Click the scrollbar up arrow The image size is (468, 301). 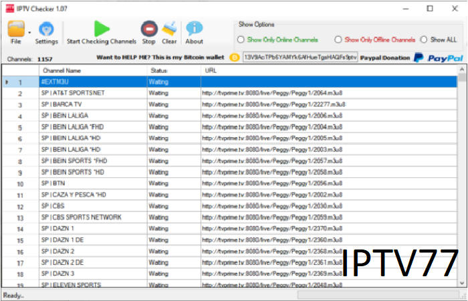[462, 70]
